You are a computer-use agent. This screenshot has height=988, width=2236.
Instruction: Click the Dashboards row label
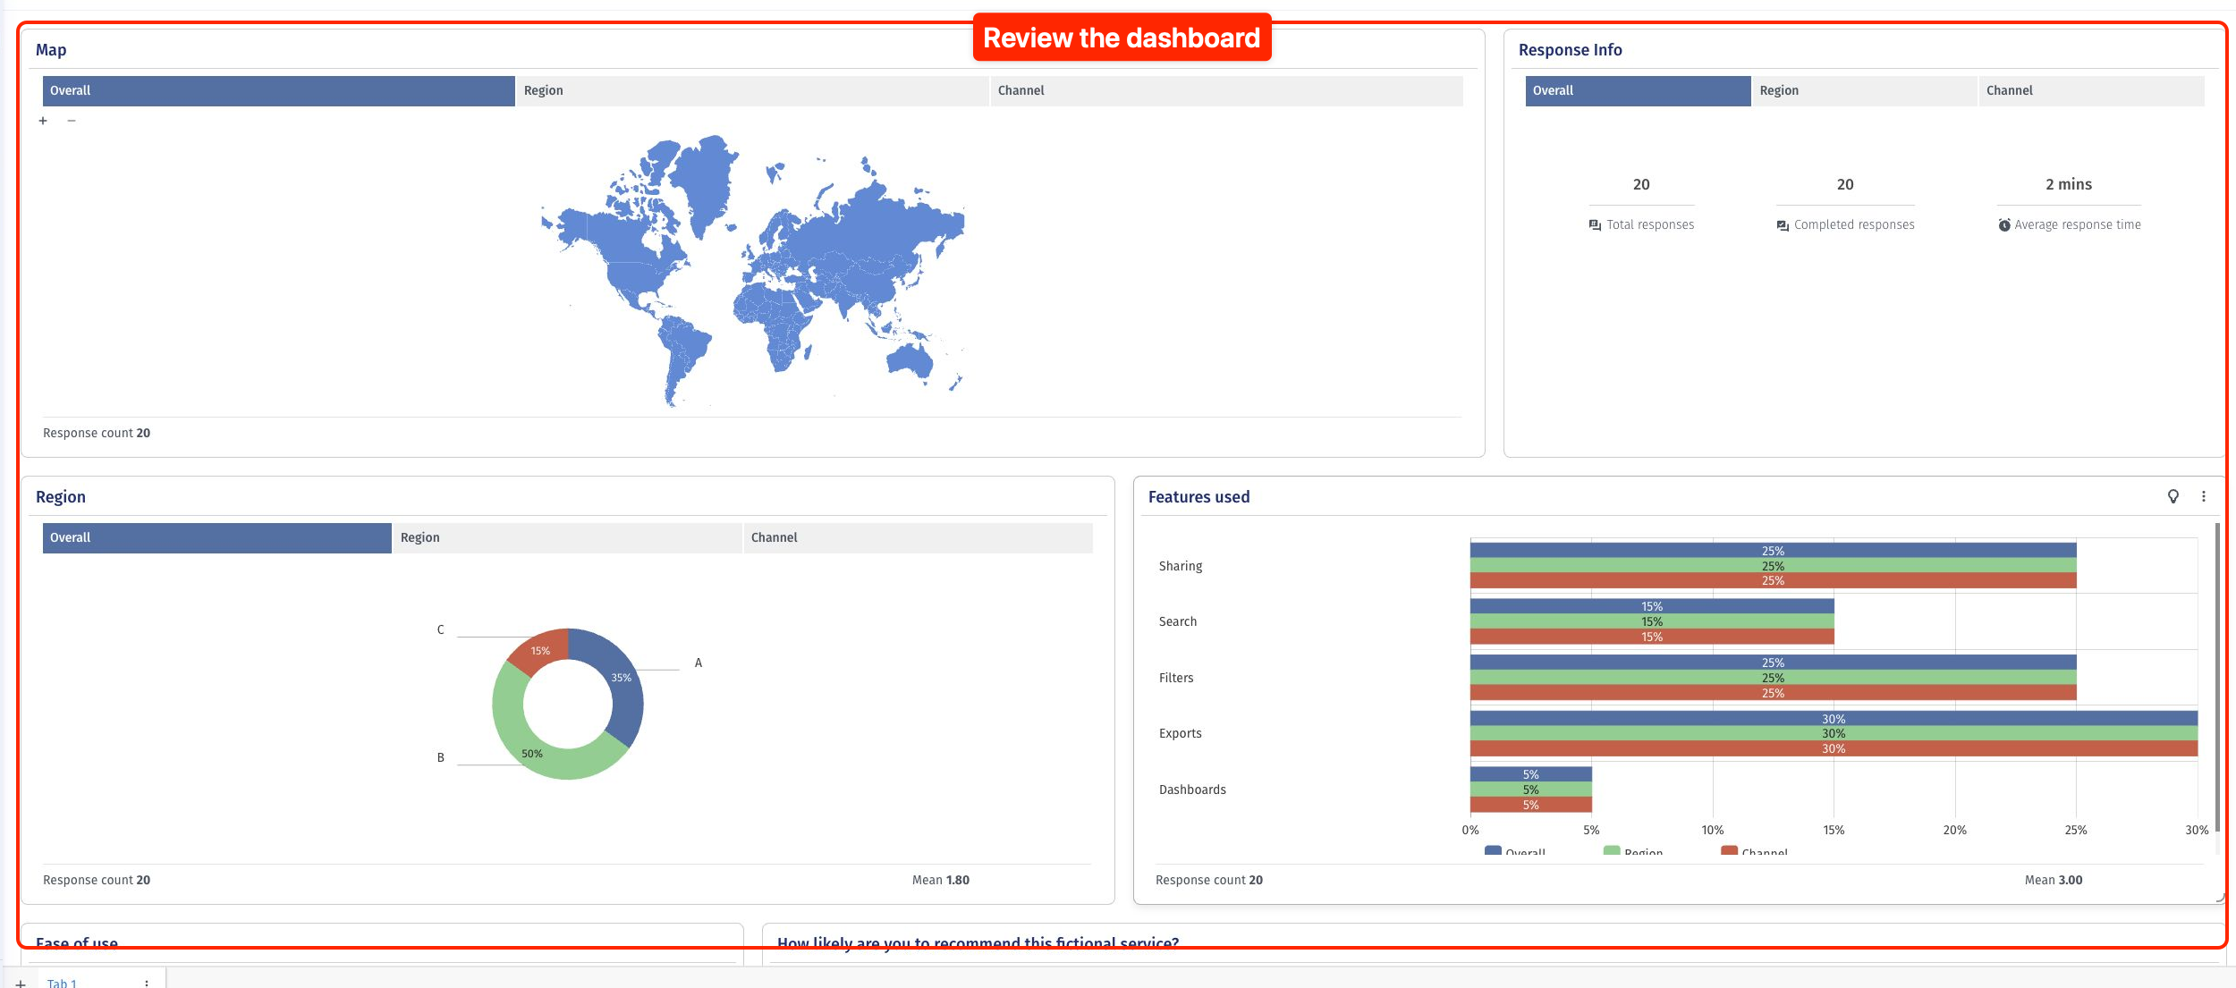[x=1192, y=790]
